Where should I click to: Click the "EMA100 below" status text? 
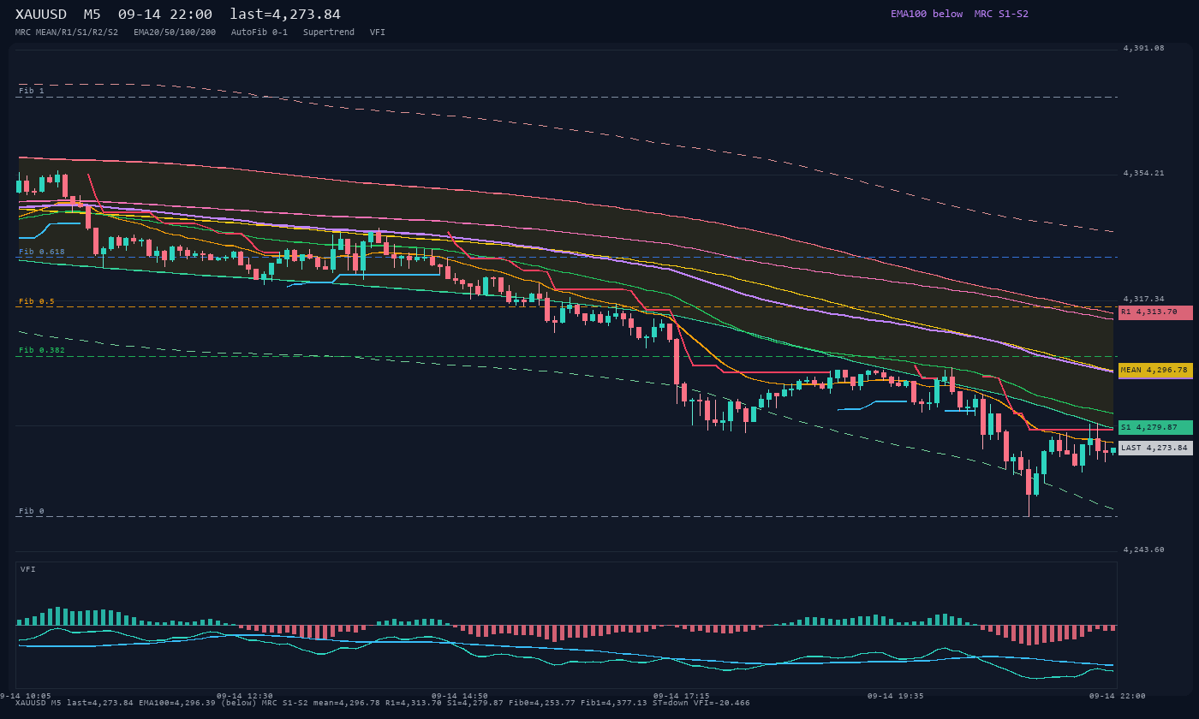[x=927, y=14]
